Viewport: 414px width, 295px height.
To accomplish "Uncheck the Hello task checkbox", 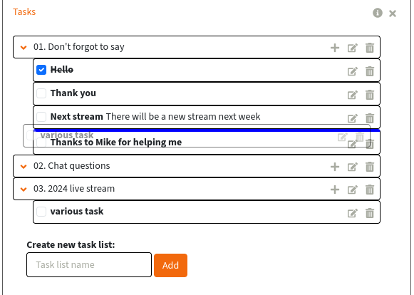I will pyautogui.click(x=41, y=70).
